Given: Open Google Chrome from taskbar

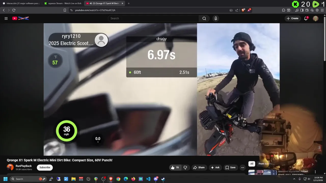Looking at the screenshot, I should pyautogui.click(x=118, y=179).
